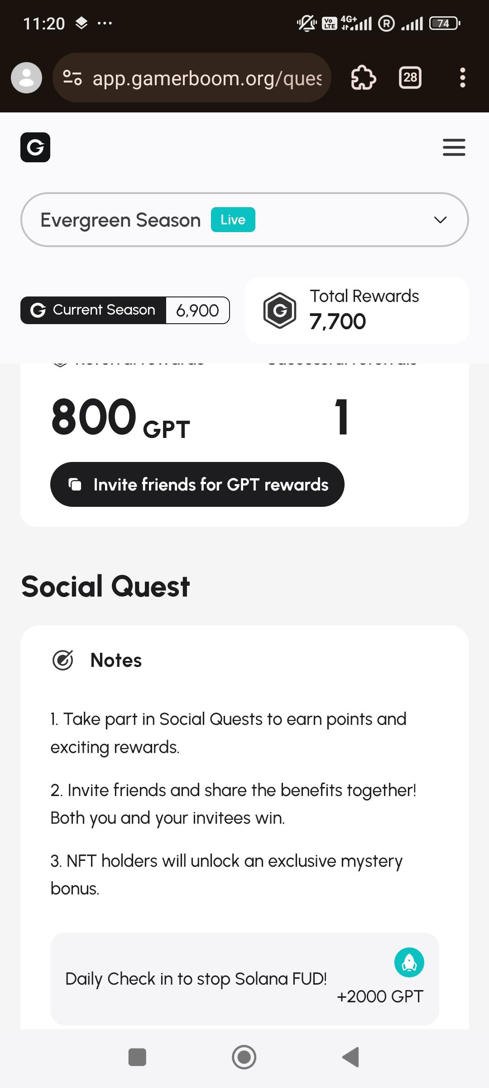Tap the teal rocket quest icon

[x=409, y=962]
